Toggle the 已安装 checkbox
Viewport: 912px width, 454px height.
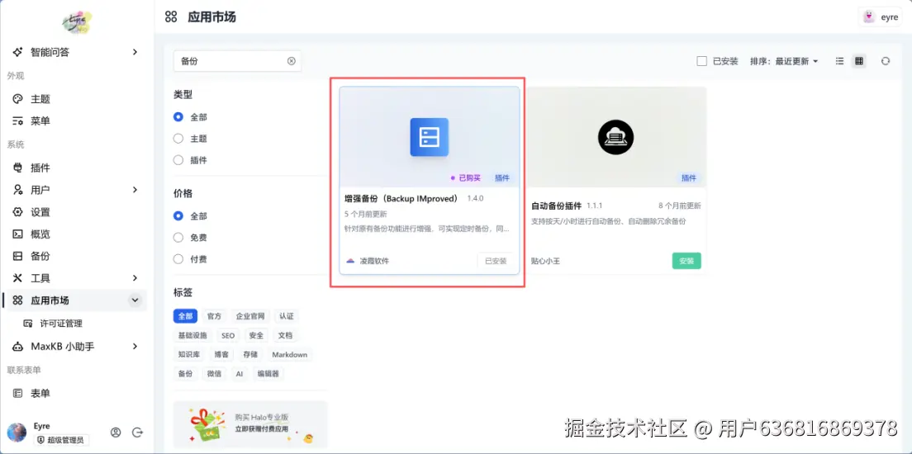point(702,61)
